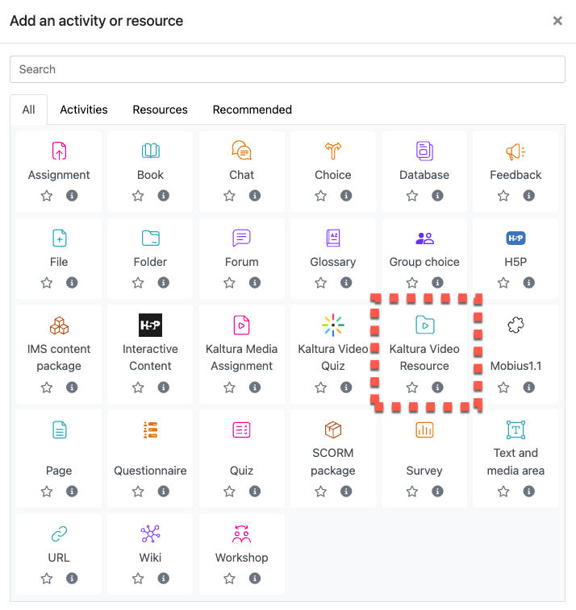The height and width of the screenshot is (610, 576).
Task: Choose the Kaltura Video Quiz icon
Action: [x=333, y=325]
